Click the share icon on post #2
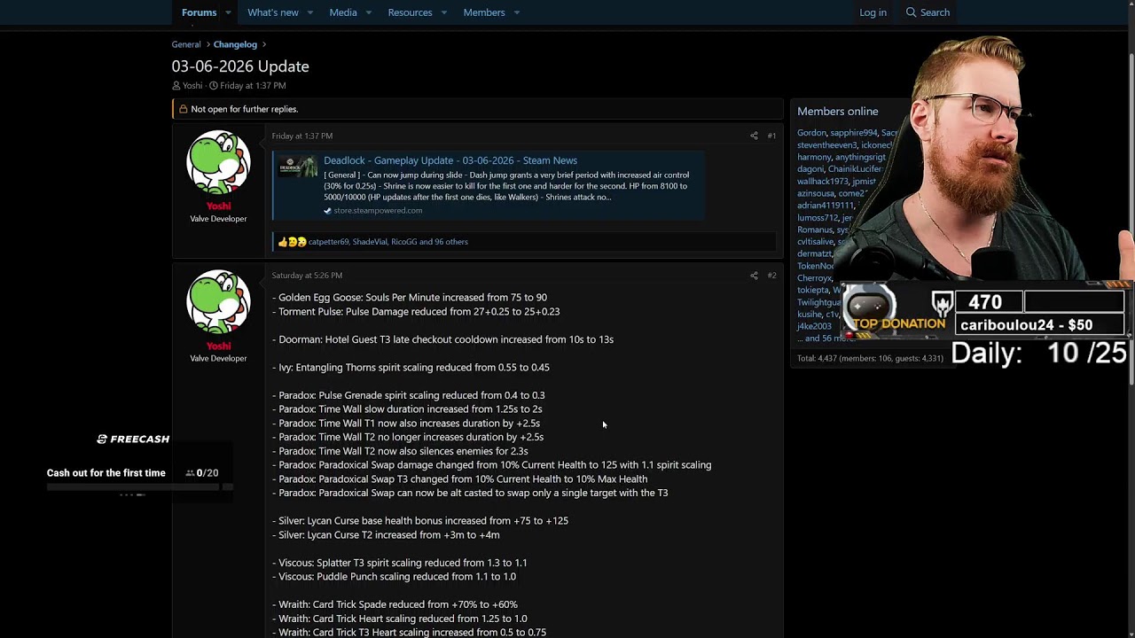 pos(754,276)
